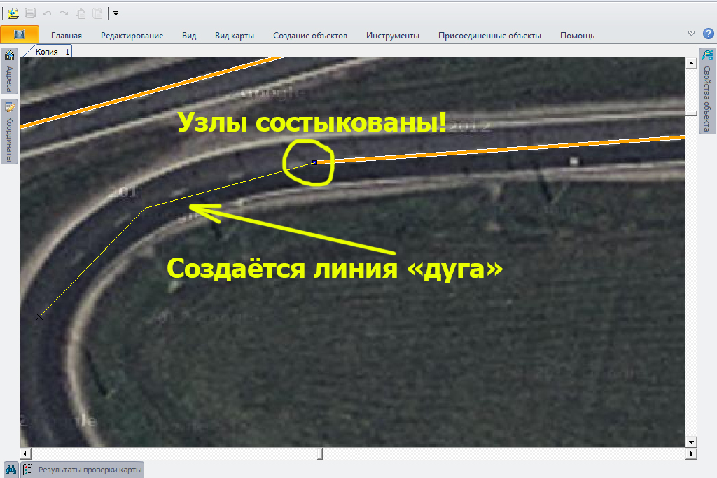Click the Undo arrow icon
The width and height of the screenshot is (717, 478).
pyautogui.click(x=47, y=13)
